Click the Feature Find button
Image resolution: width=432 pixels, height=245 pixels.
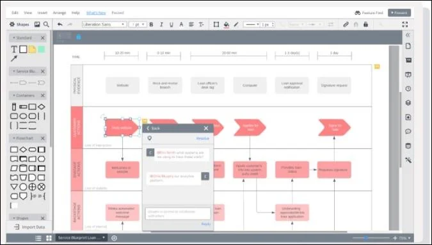pyautogui.click(x=369, y=13)
